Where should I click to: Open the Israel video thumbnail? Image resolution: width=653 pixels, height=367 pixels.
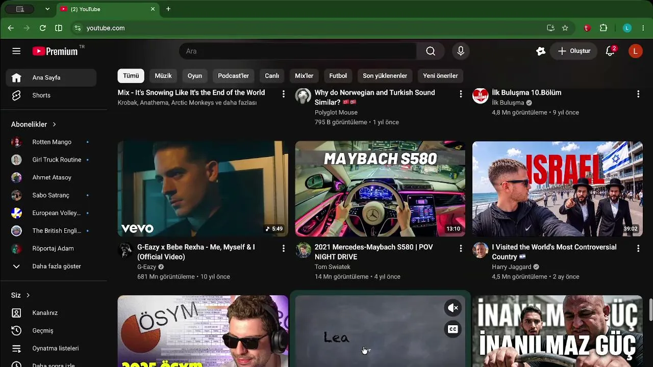[x=558, y=189]
